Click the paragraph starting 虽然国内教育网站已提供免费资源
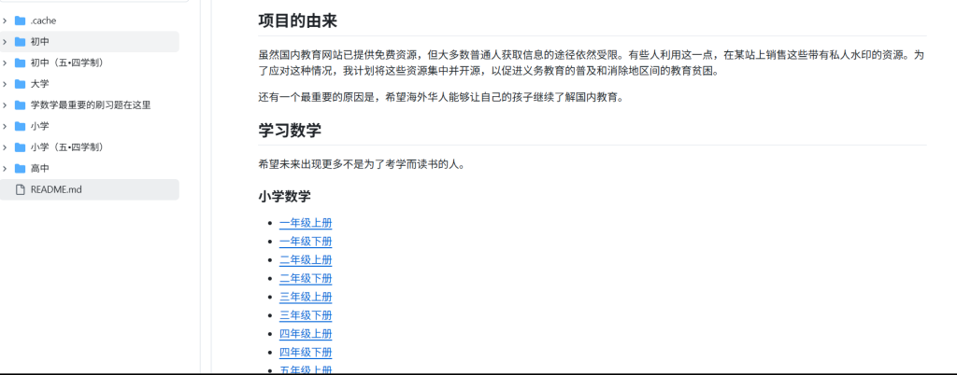This screenshot has height=375, width=957. click(592, 63)
